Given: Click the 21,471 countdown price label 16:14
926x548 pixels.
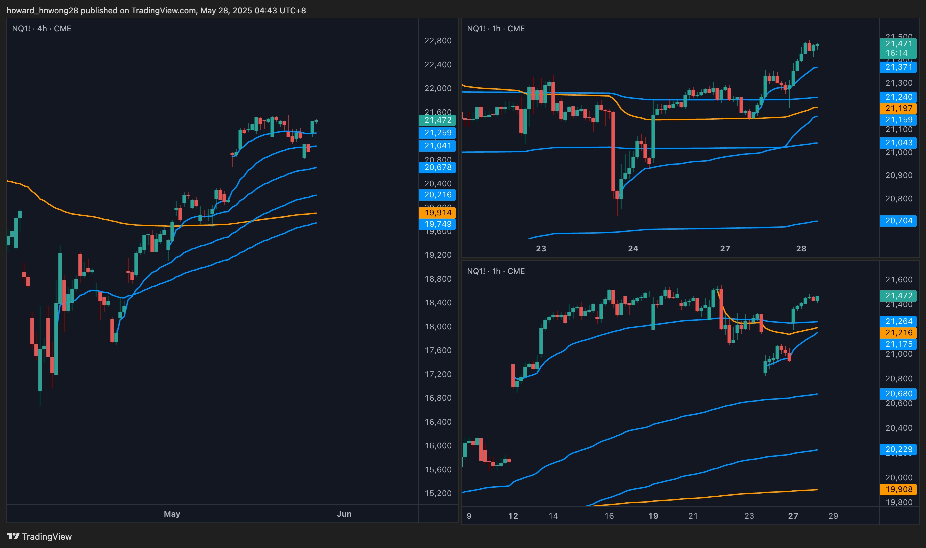Looking at the screenshot, I should coord(898,48).
